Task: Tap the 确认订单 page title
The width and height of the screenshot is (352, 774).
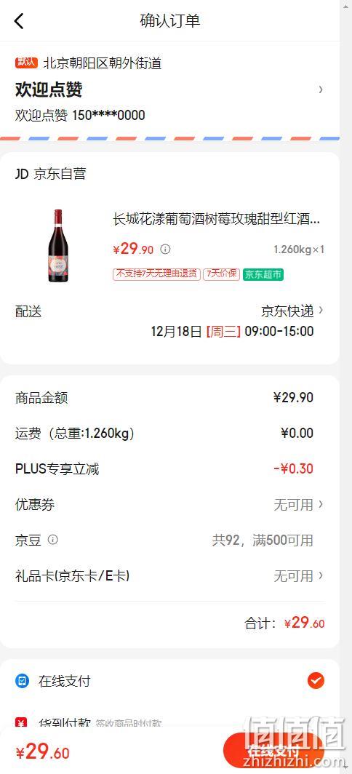Action: (x=170, y=21)
